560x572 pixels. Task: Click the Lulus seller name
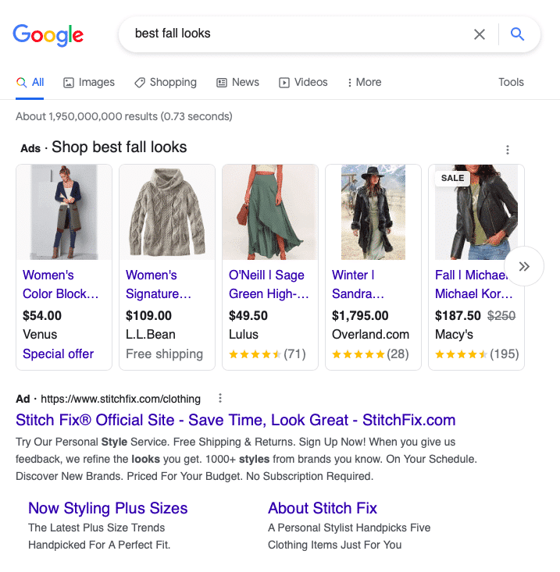244,335
